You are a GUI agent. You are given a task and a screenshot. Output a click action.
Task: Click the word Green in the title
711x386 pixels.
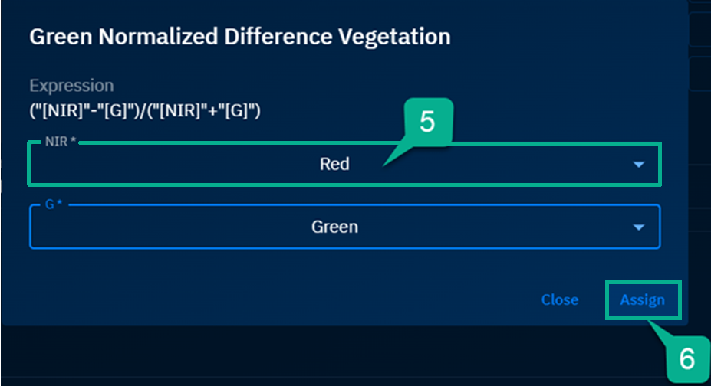[55, 36]
